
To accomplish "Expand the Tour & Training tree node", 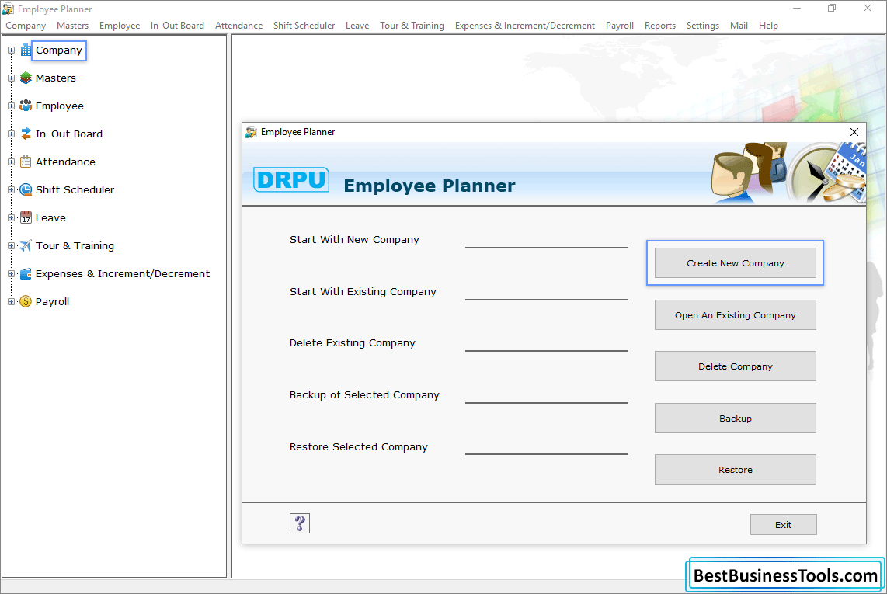I will click(x=11, y=245).
